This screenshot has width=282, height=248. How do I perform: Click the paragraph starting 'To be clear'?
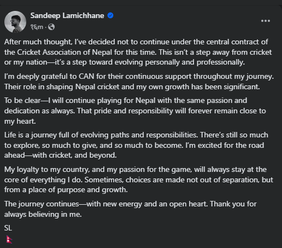[135, 111]
